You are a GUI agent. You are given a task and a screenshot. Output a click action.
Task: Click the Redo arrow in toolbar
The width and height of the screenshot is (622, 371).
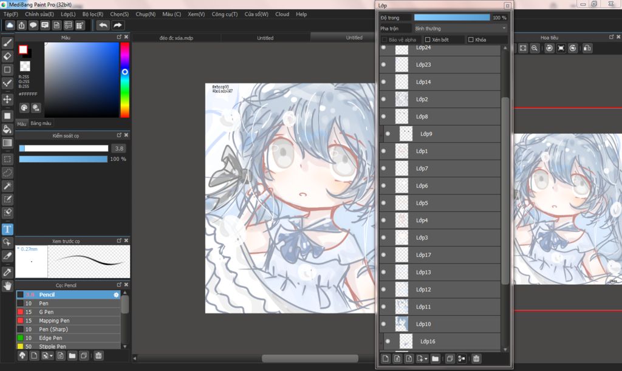pyautogui.click(x=118, y=26)
